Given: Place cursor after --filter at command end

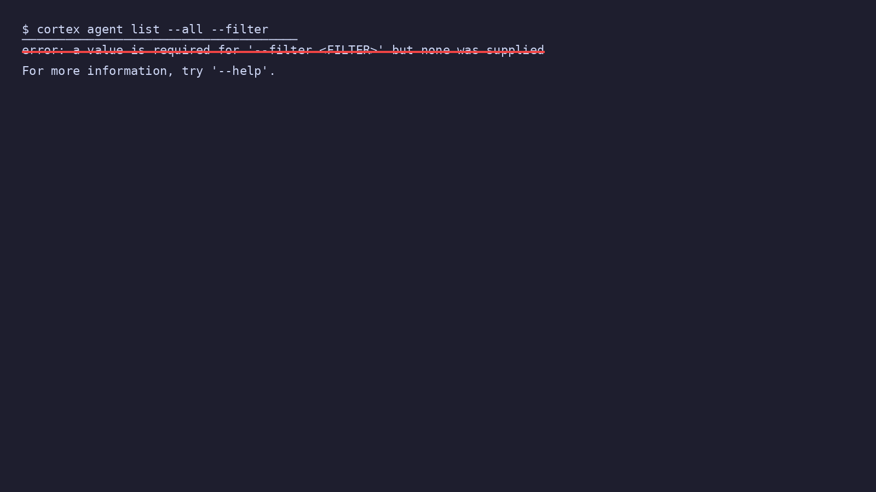Looking at the screenshot, I should [x=269, y=30].
